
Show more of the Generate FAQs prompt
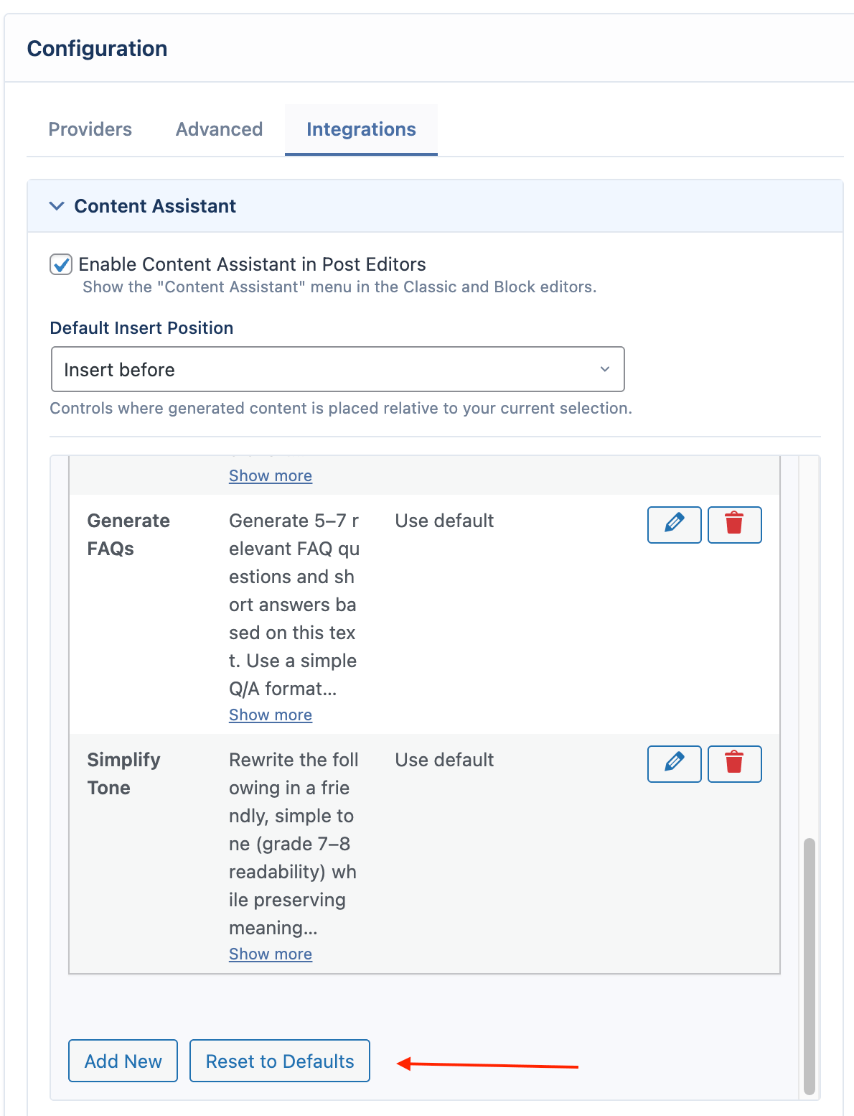pyautogui.click(x=271, y=715)
